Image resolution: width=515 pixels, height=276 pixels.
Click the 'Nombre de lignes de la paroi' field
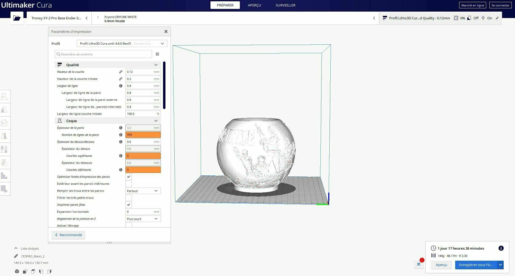143,135
